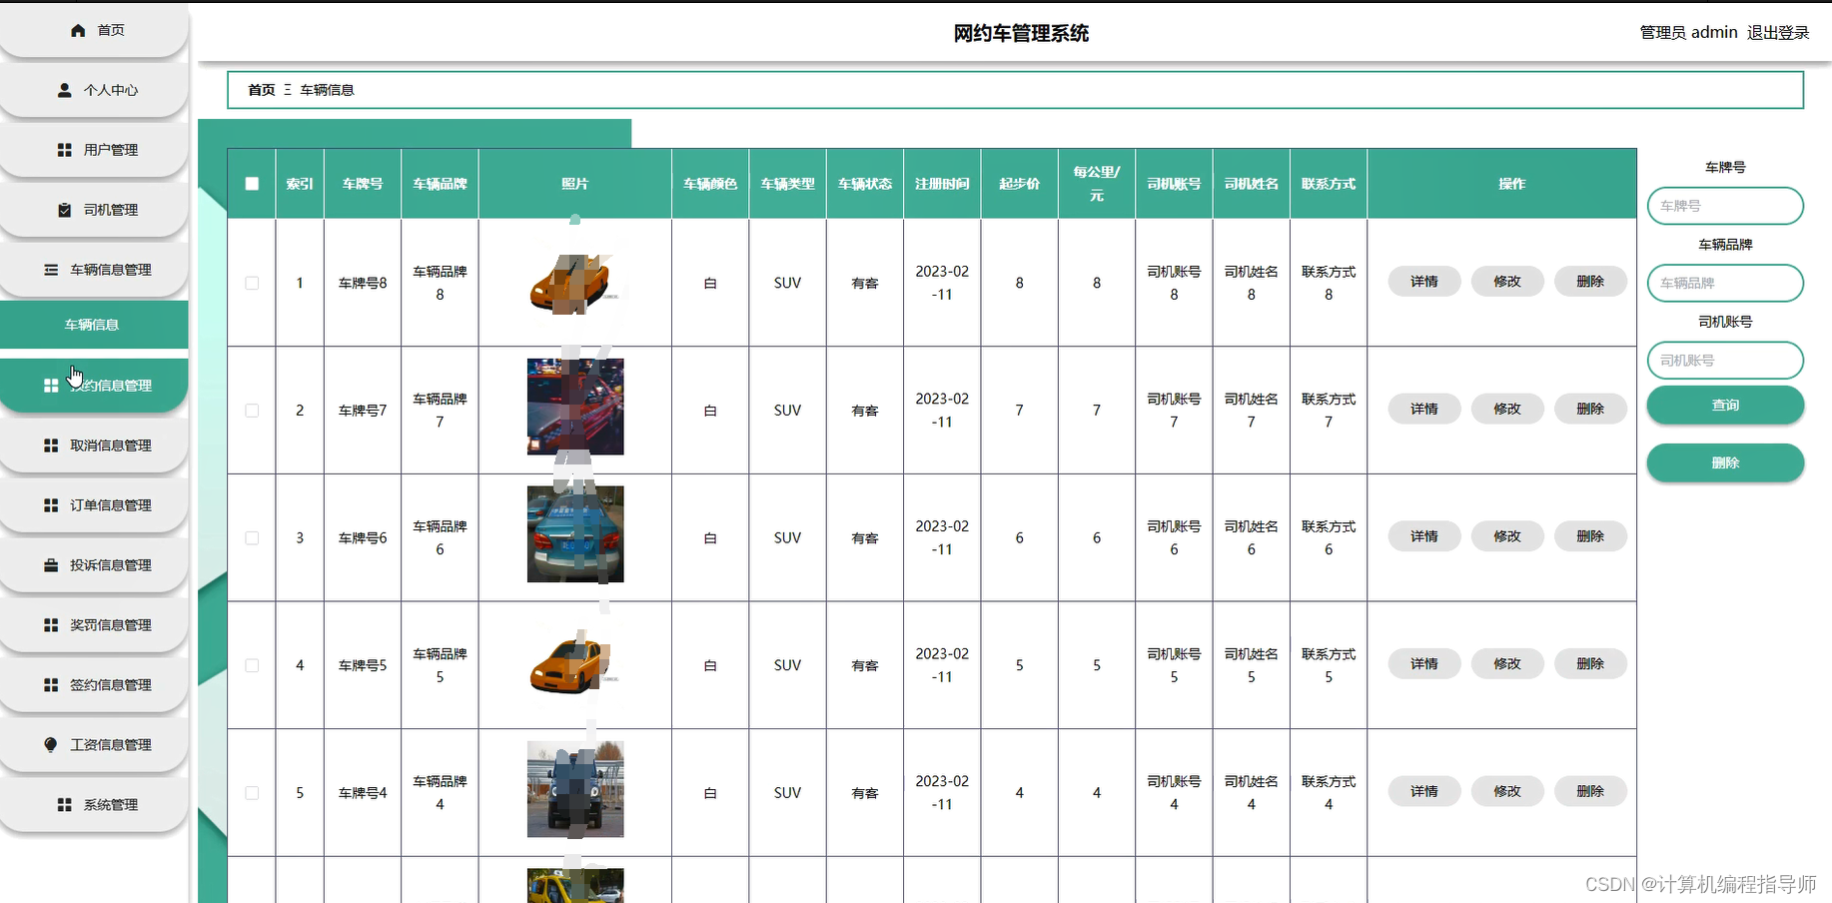Open the orange taxi photo for 车牌号8
The width and height of the screenshot is (1832, 903).
point(575,283)
